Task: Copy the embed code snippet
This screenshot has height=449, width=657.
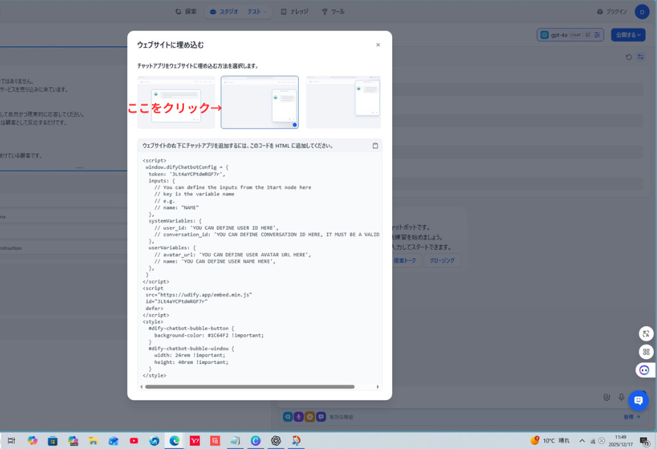Action: 376,145
